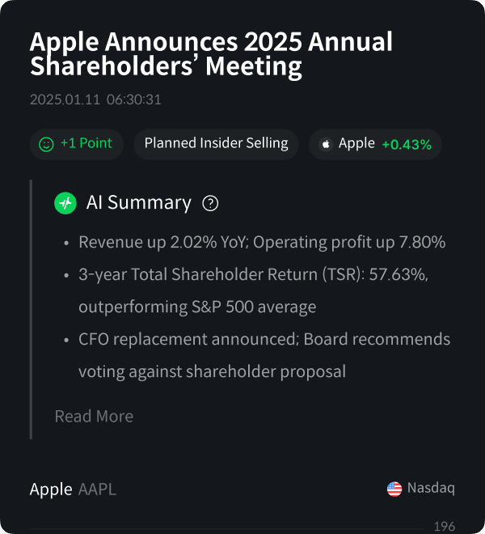Open the Planned Insider Selling tag

coord(216,143)
